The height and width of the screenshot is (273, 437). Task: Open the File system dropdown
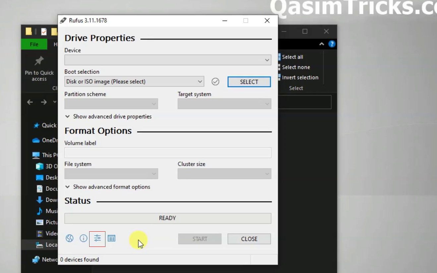tap(111, 174)
